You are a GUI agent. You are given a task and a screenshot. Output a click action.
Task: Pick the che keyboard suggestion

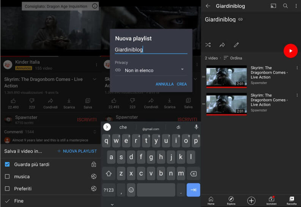[x=123, y=127]
